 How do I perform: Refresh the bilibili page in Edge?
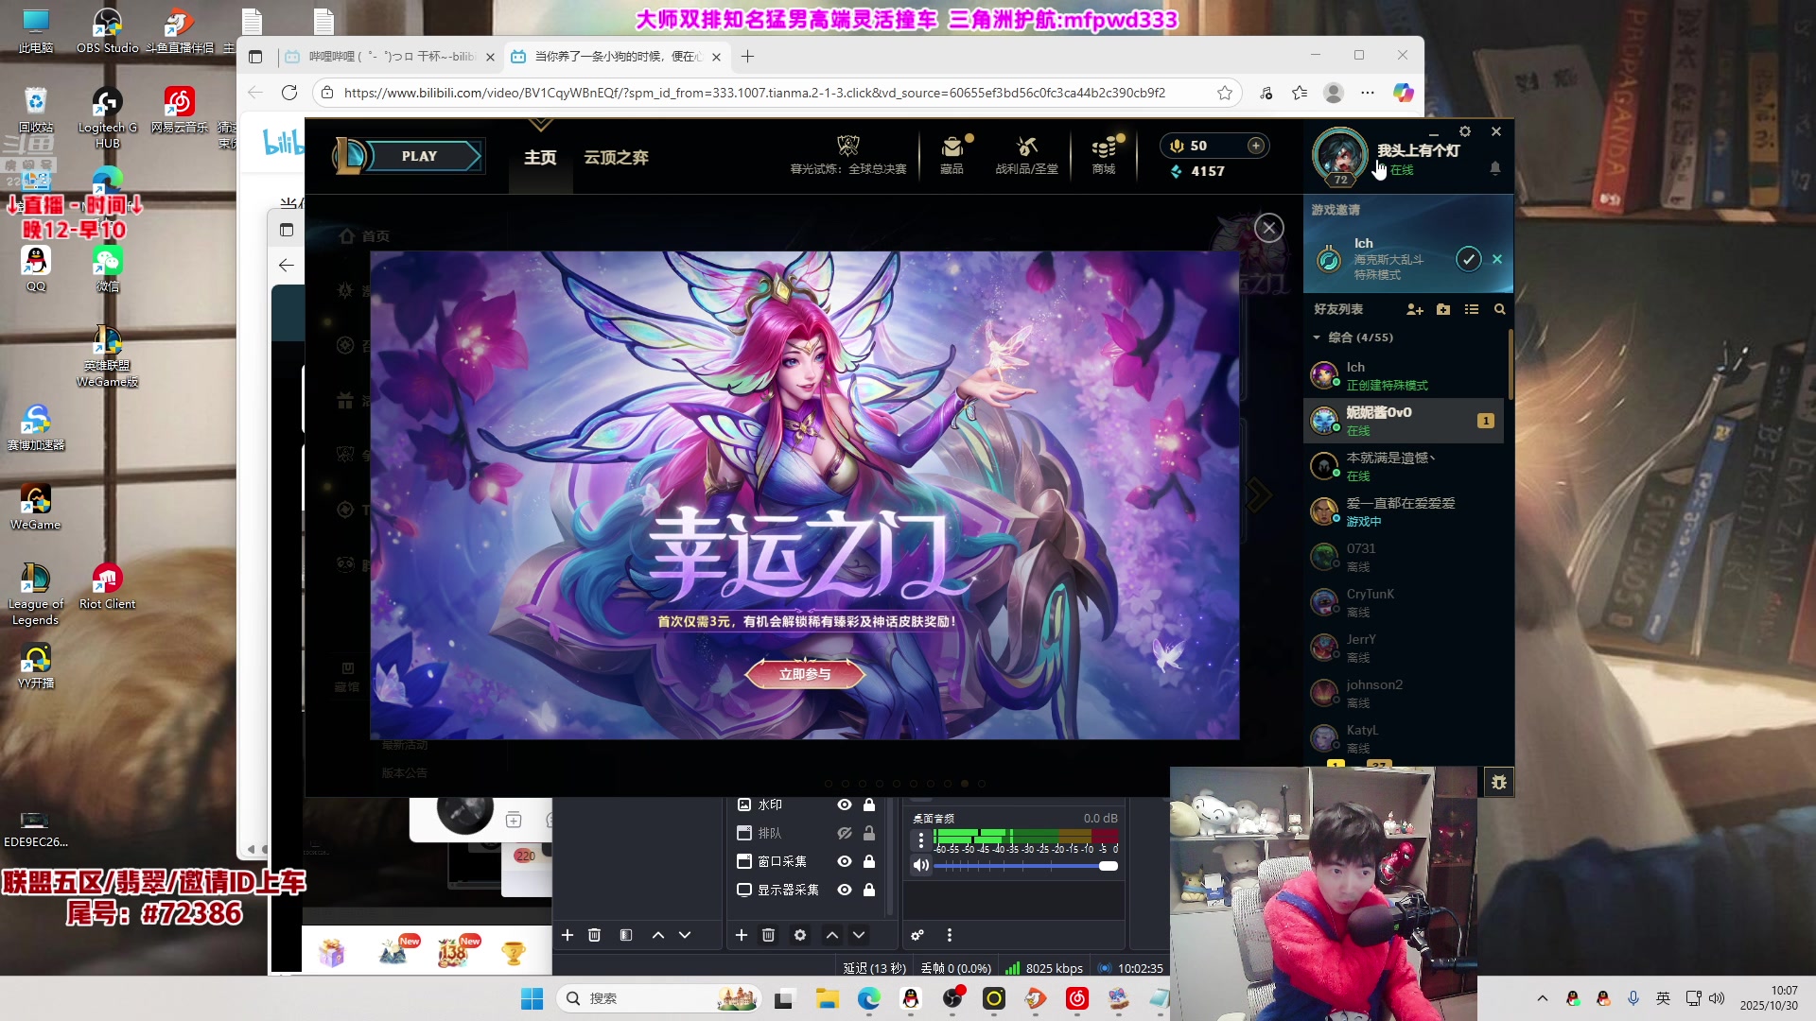(289, 93)
